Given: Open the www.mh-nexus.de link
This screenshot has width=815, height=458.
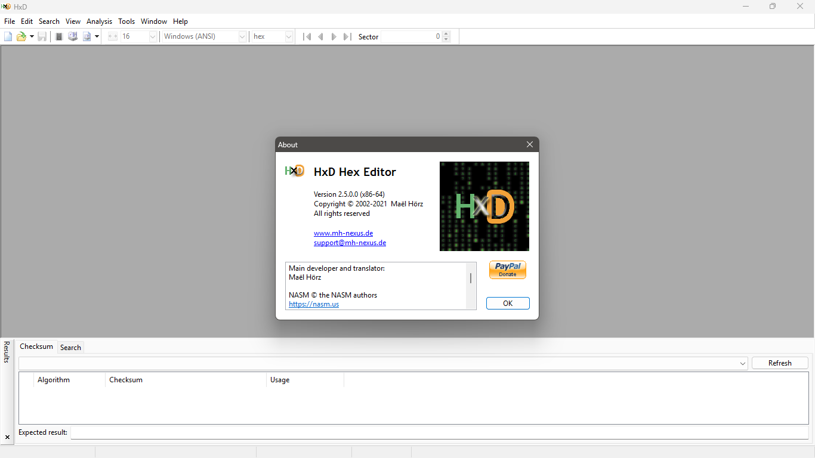Looking at the screenshot, I should coord(343,233).
